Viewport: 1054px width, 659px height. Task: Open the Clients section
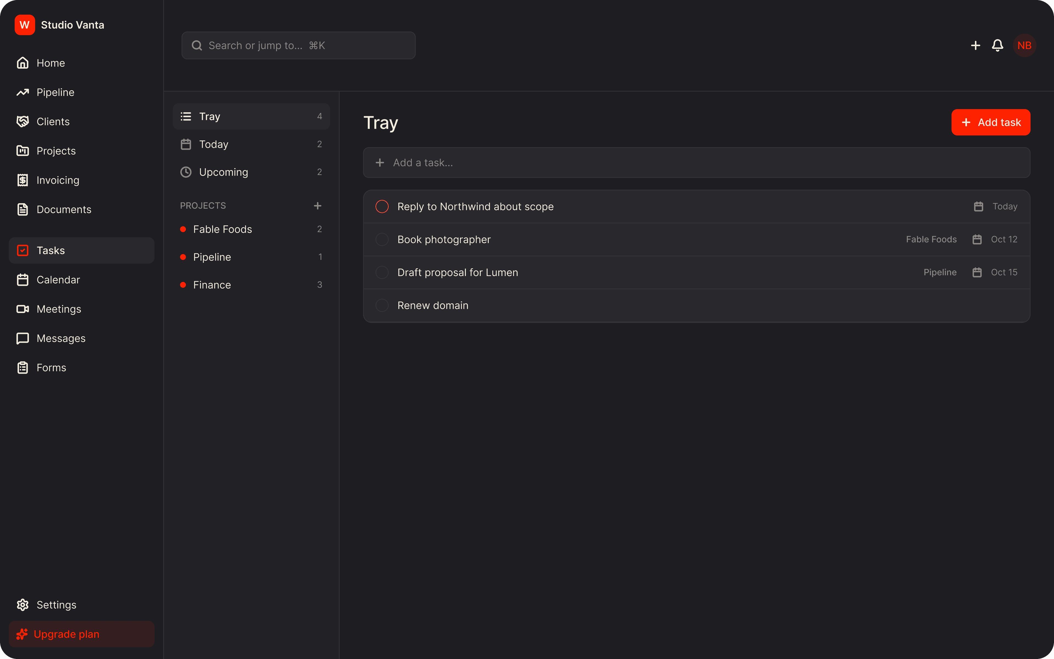click(82, 122)
